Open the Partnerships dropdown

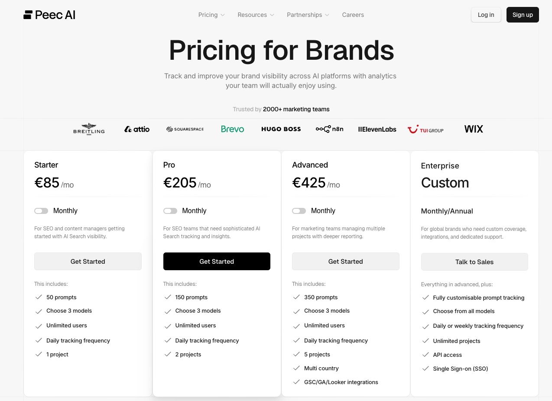coord(308,14)
